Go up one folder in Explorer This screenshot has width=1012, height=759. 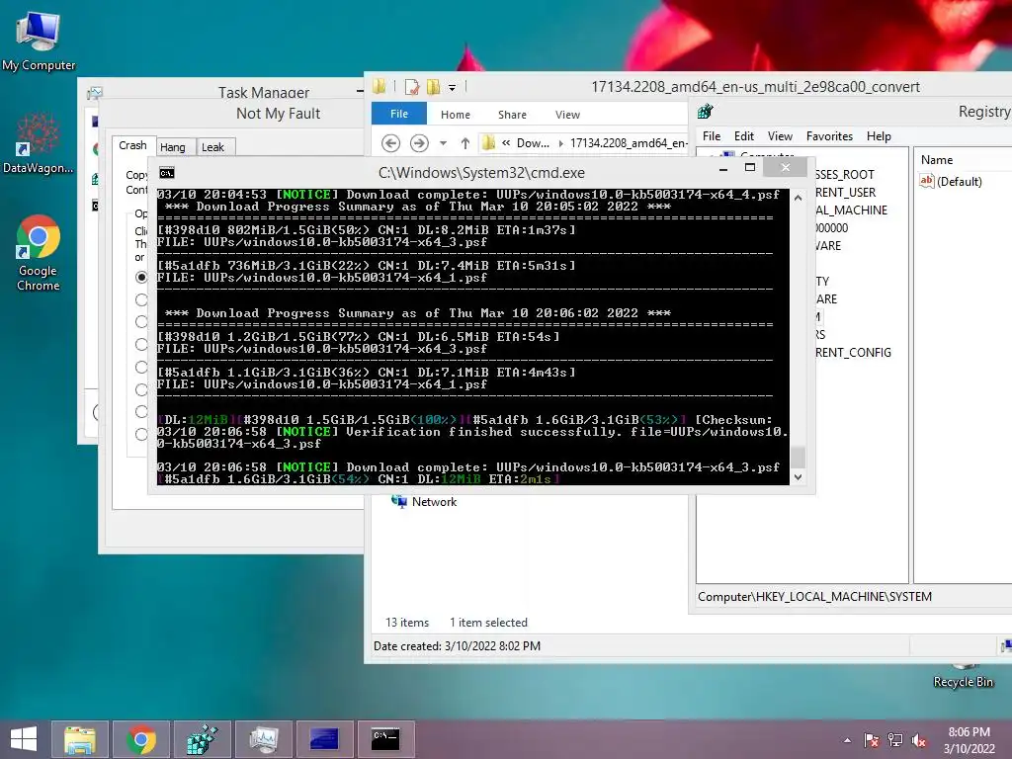(x=464, y=143)
